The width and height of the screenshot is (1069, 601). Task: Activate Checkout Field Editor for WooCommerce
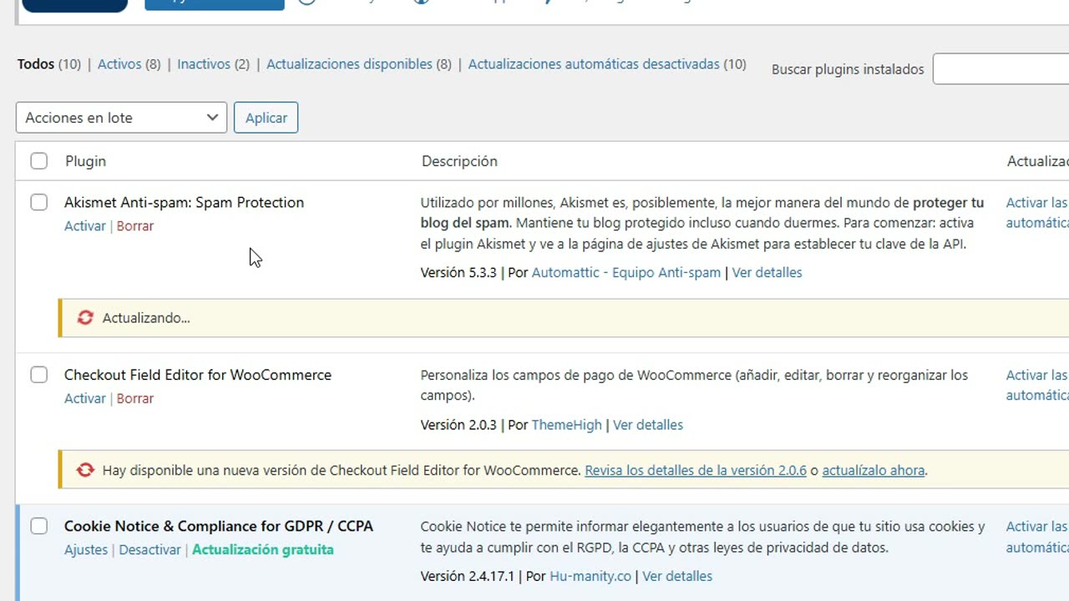tap(85, 399)
